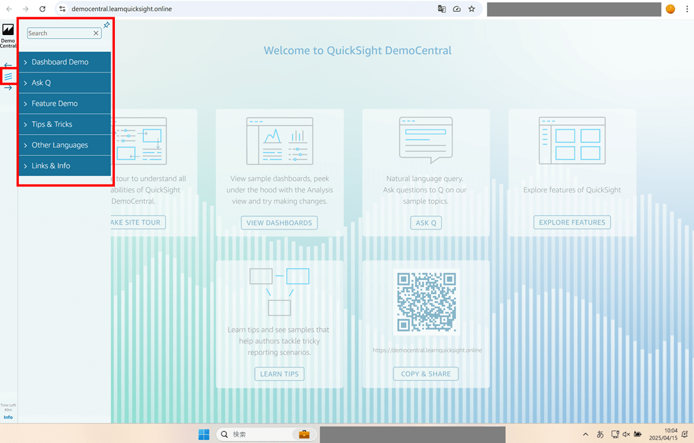Viewport: 694px width, 443px height.
Task: Click the natural language query speech-bubble icon
Action: (x=426, y=140)
